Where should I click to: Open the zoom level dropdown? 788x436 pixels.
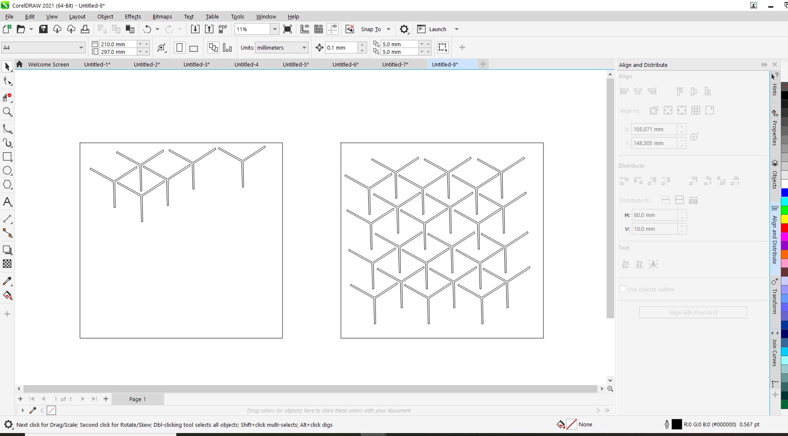(274, 29)
